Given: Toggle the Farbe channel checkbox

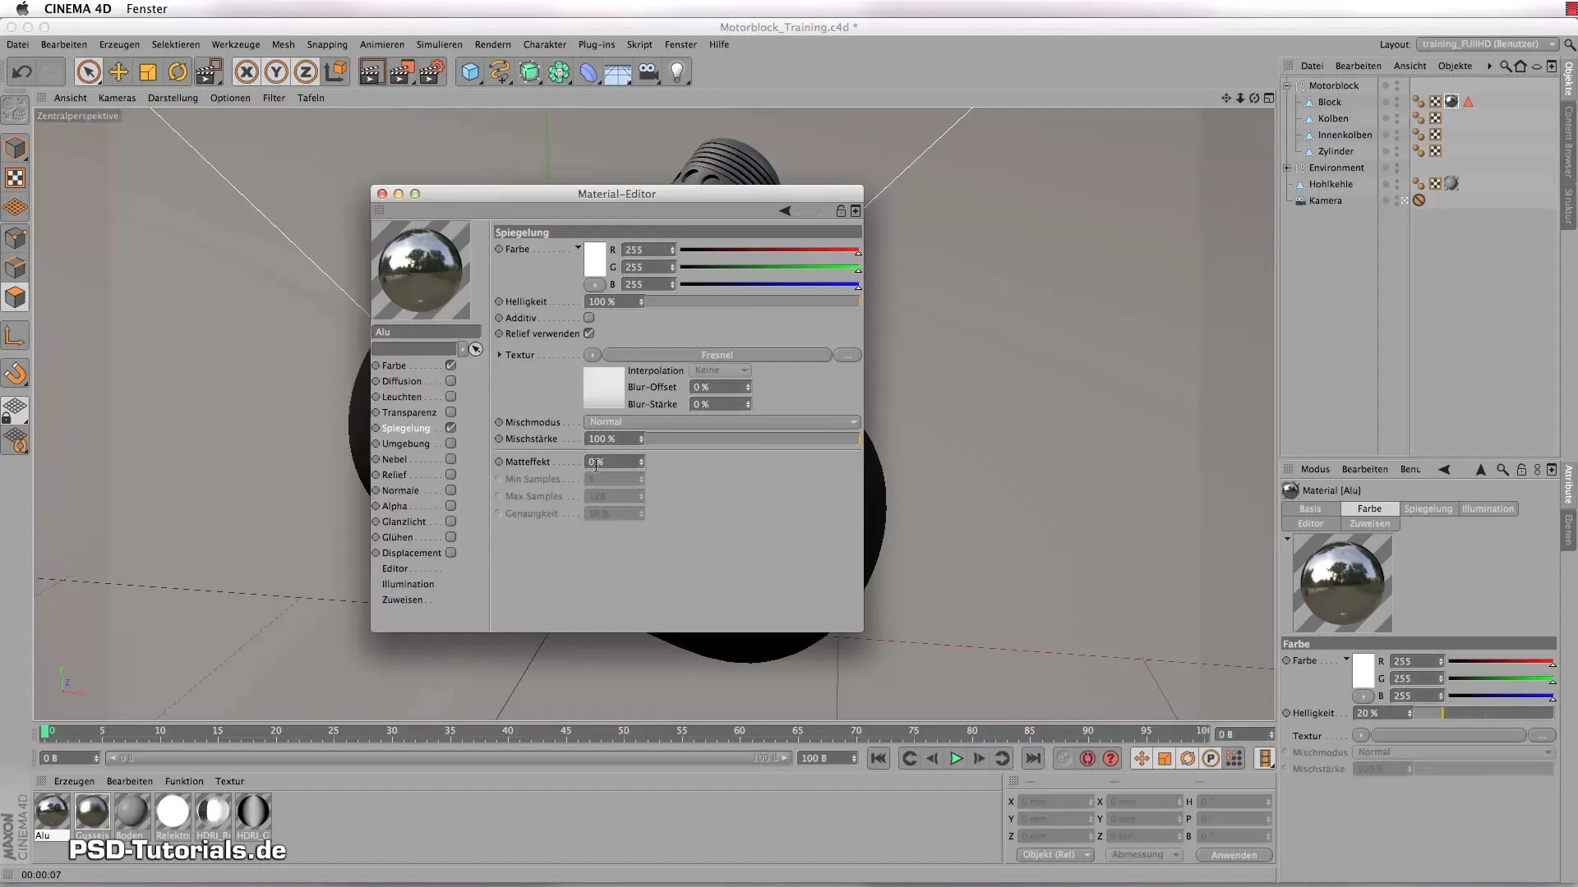Looking at the screenshot, I should click(450, 365).
